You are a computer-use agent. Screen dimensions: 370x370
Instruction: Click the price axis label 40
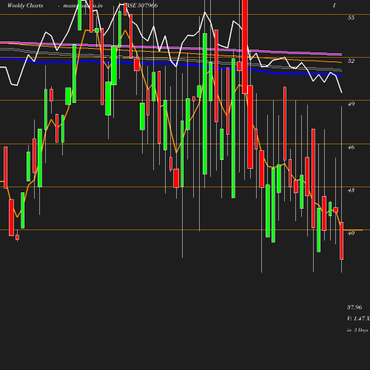click(351, 233)
